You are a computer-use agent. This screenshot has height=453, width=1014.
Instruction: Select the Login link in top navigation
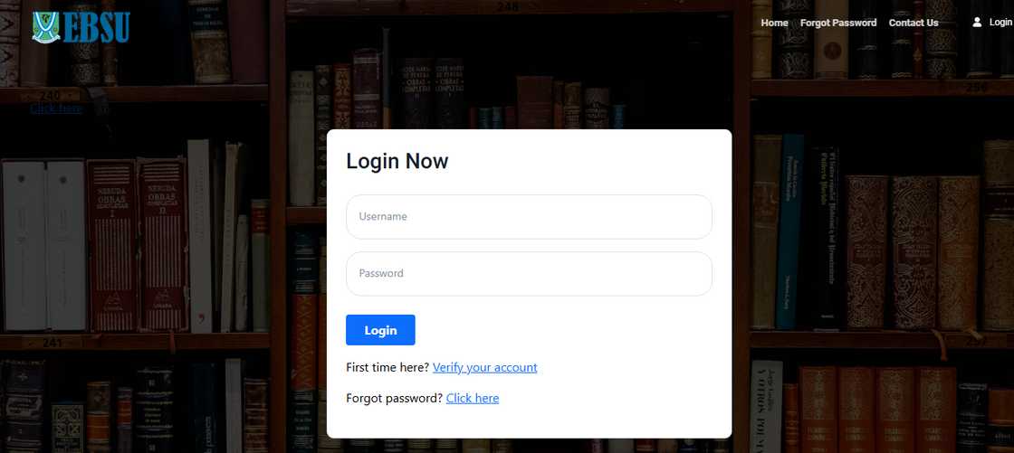click(1000, 22)
